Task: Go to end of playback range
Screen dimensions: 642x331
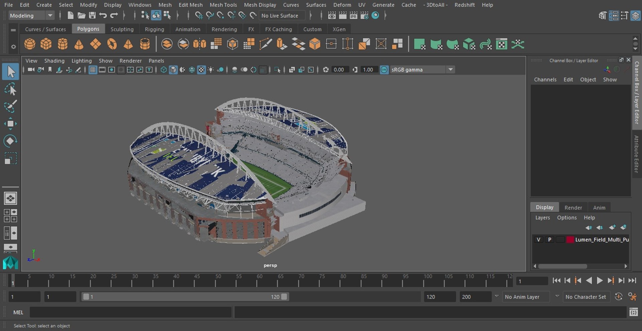Action: tap(632, 281)
